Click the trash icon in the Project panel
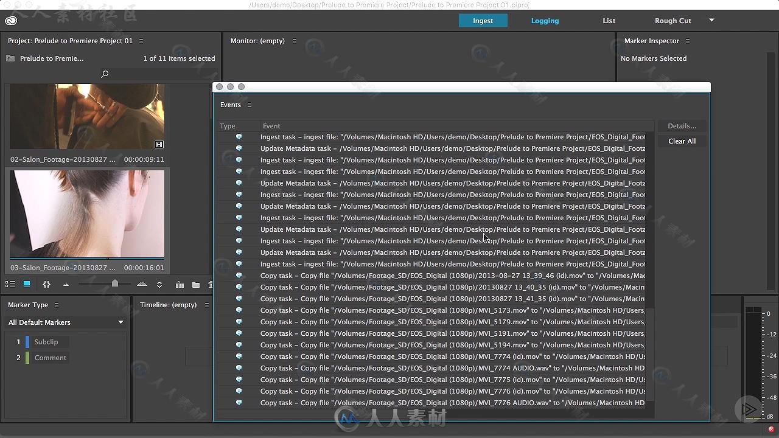 [x=211, y=284]
